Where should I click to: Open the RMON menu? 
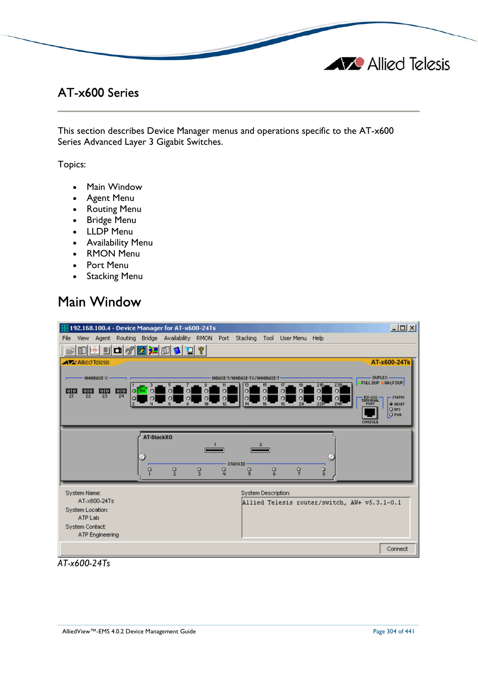[204, 338]
